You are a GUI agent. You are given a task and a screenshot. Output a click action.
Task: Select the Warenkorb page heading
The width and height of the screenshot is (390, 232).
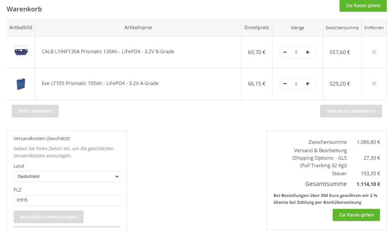click(24, 9)
